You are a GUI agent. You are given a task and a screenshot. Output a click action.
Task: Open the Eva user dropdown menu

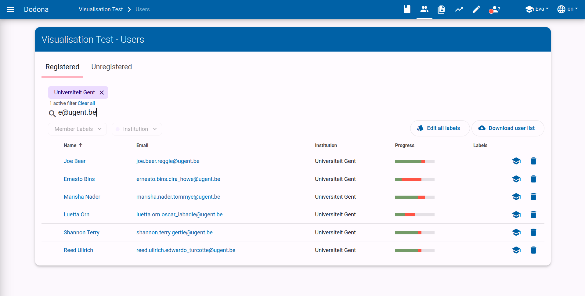537,9
